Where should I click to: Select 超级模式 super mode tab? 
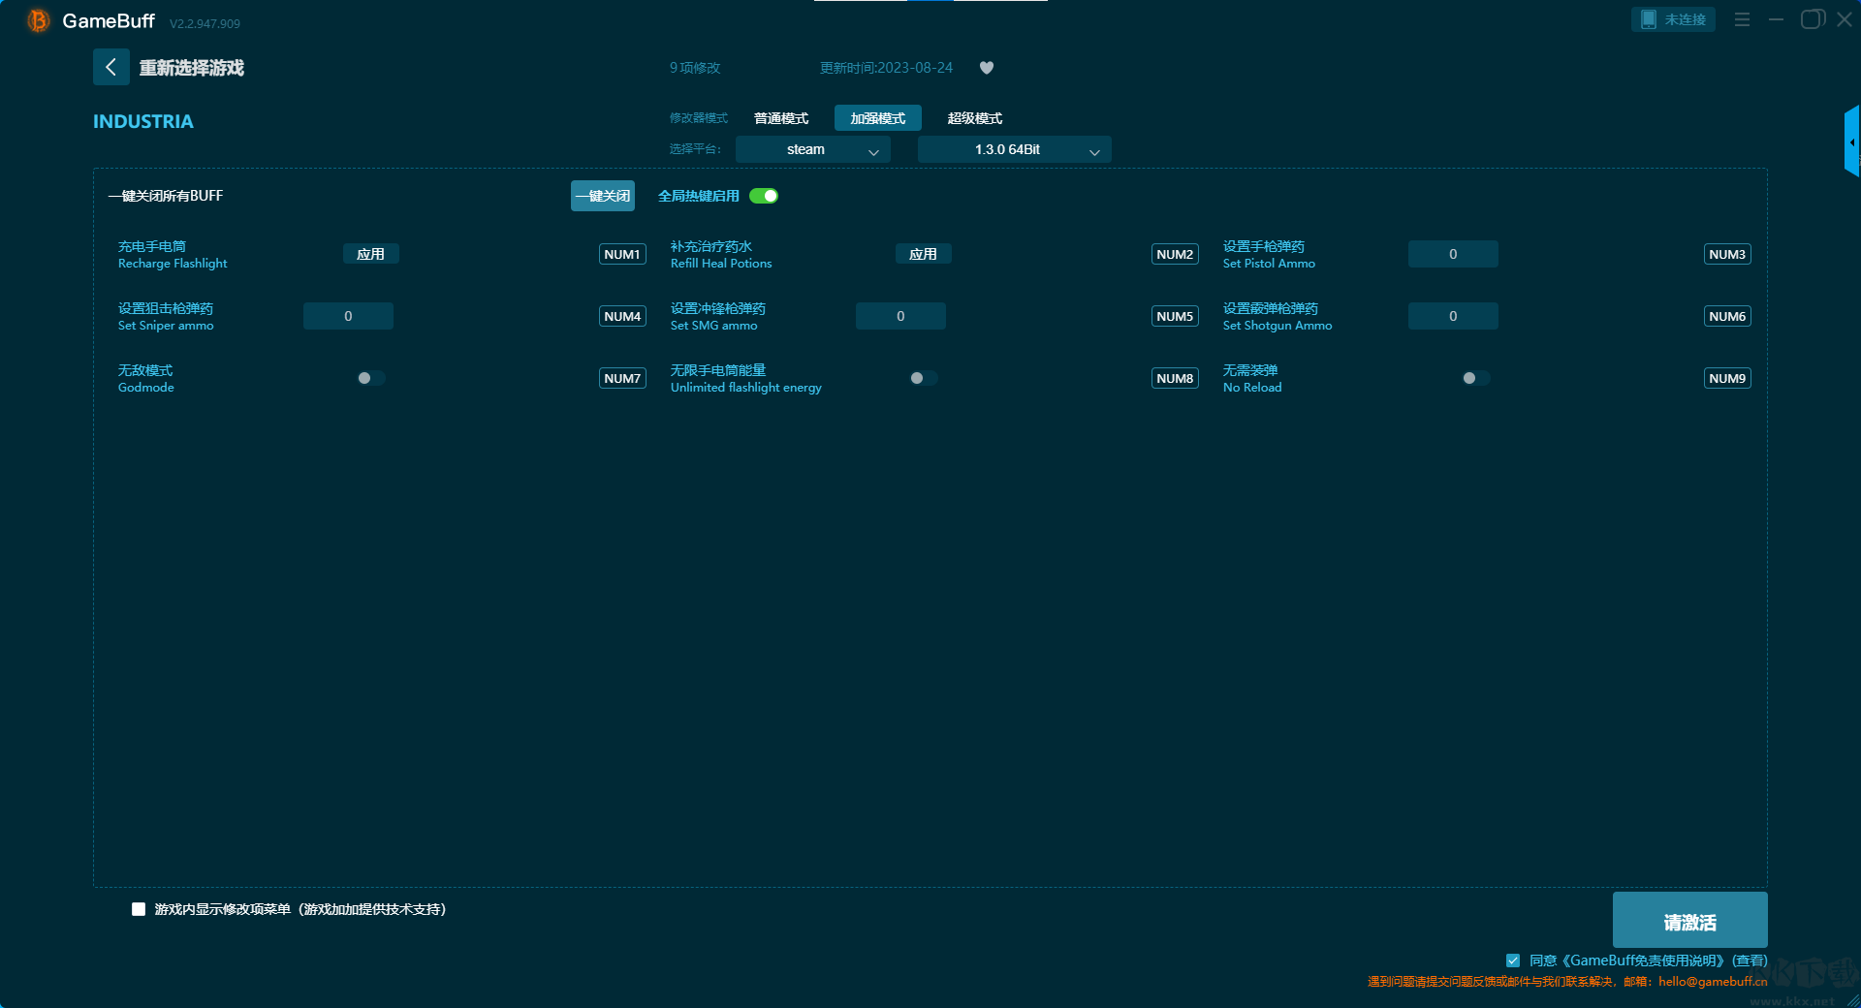975,118
